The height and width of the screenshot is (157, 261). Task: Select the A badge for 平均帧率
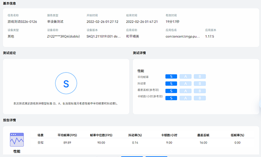pos(185,76)
